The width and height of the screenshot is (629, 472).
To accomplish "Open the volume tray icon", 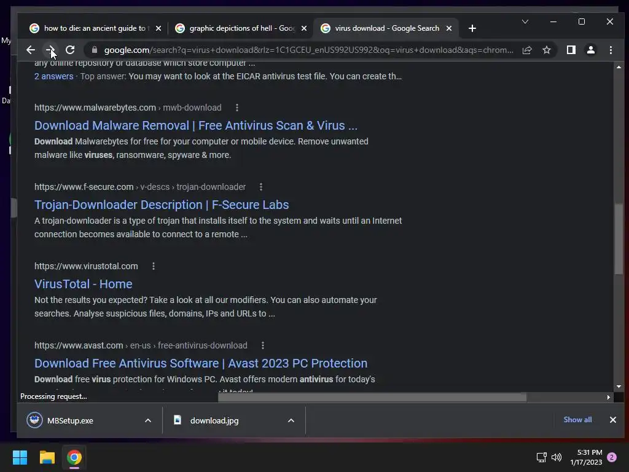I will coord(557,457).
